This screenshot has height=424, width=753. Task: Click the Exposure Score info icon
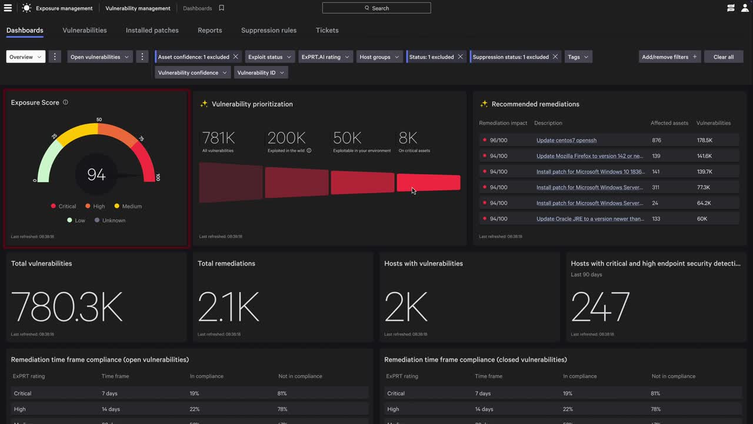[x=65, y=102]
